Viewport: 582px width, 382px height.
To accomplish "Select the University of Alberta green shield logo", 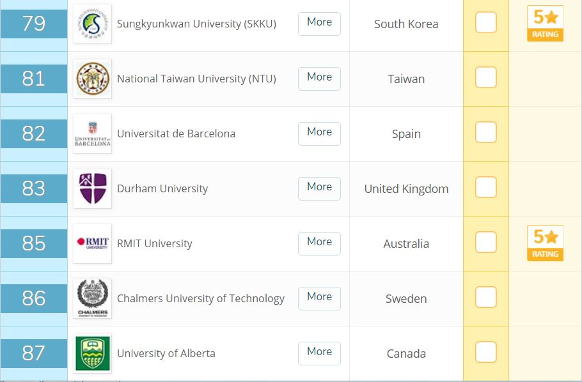I will click(93, 353).
